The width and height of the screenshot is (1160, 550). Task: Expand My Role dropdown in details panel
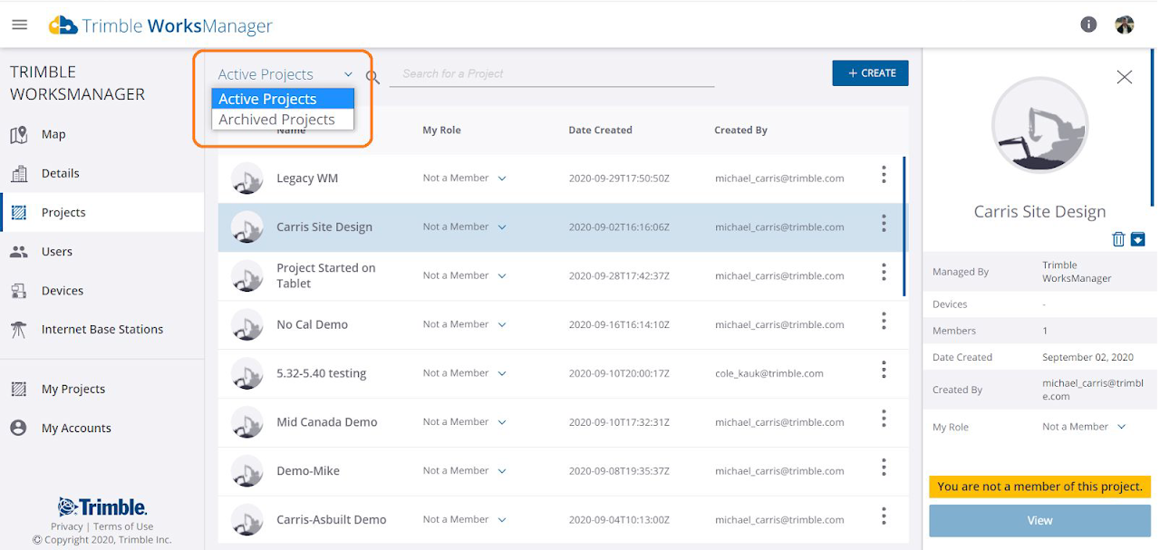tap(1121, 427)
